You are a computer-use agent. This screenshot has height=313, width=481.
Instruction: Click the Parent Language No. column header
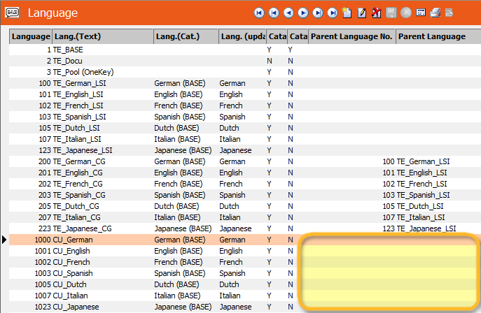point(352,37)
